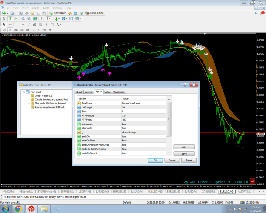This screenshot has width=266, height=213.
Task: Open the Periods clock dropdown arrow
Action: (x=66, y=19)
